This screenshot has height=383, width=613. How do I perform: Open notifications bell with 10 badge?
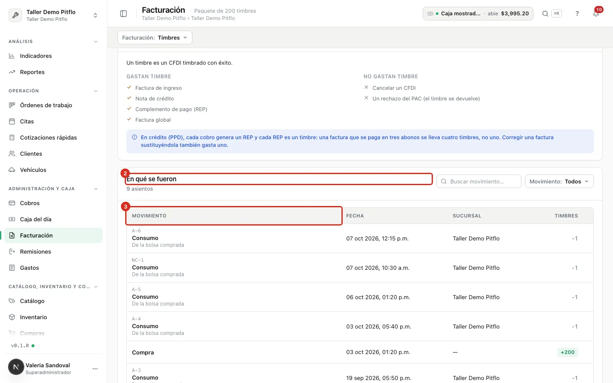pyautogui.click(x=596, y=14)
